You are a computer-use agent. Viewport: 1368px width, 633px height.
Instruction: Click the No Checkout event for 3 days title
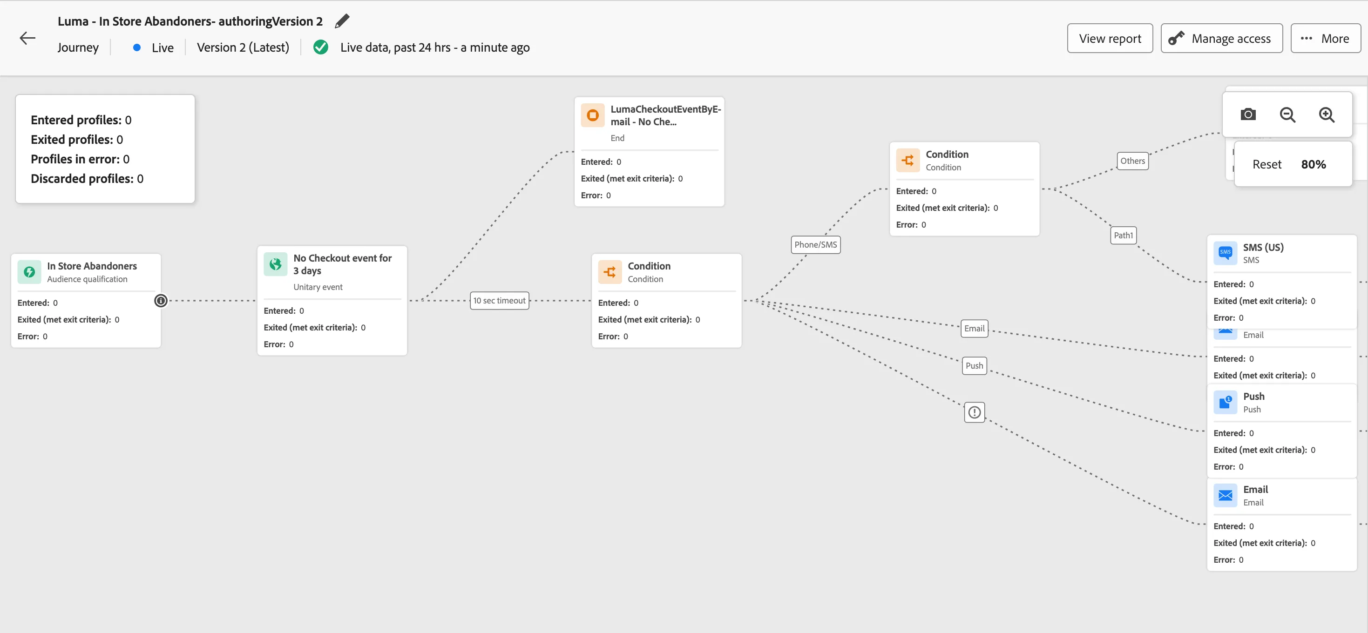[343, 264]
